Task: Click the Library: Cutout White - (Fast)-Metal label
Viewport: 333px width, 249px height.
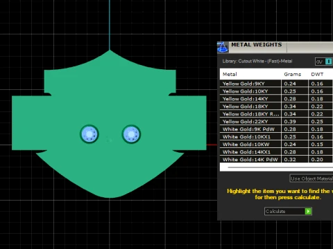Action: click(x=257, y=61)
